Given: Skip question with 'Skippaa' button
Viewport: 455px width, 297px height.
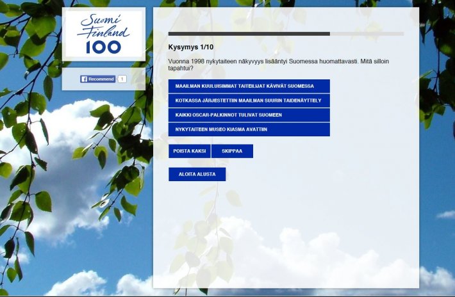Looking at the screenshot, I should click(232, 151).
